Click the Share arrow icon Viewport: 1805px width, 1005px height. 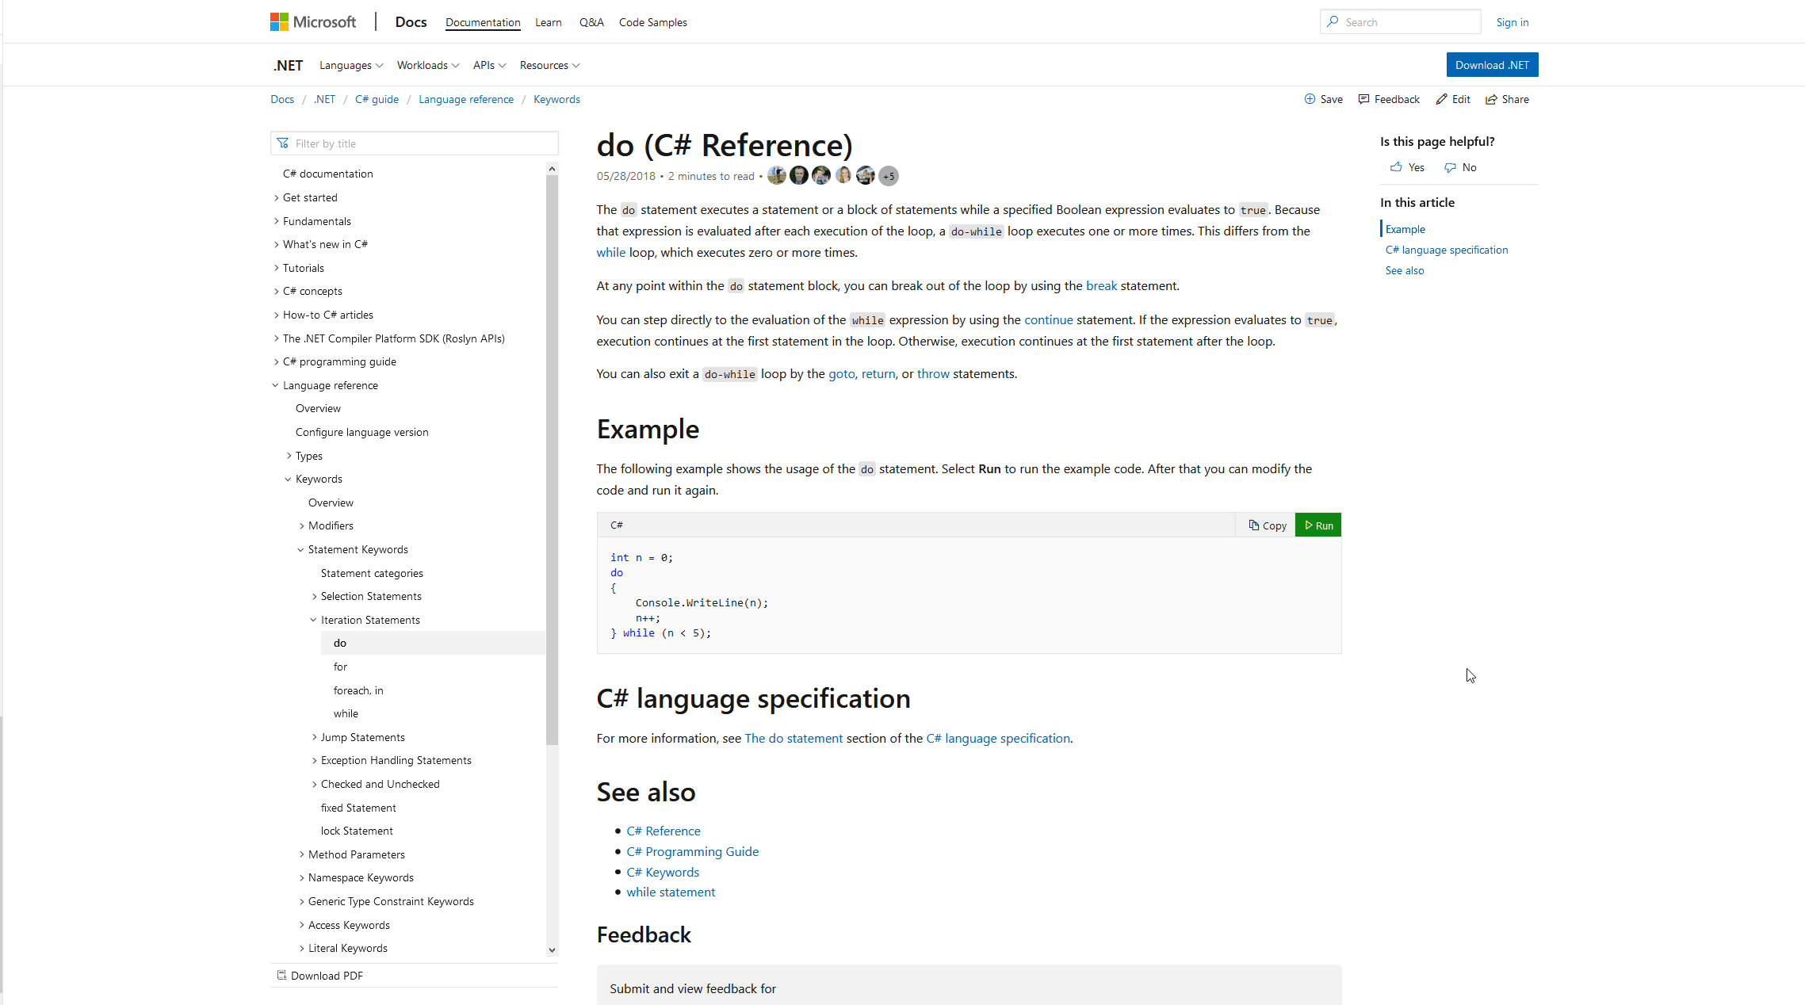(1491, 99)
